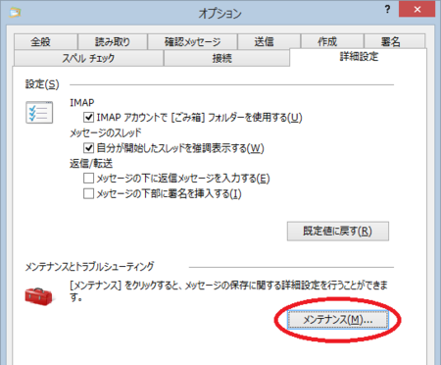Viewport: 441px width, 365px height.
Task: Select the 確認メッセージ tab
Action: (x=192, y=42)
